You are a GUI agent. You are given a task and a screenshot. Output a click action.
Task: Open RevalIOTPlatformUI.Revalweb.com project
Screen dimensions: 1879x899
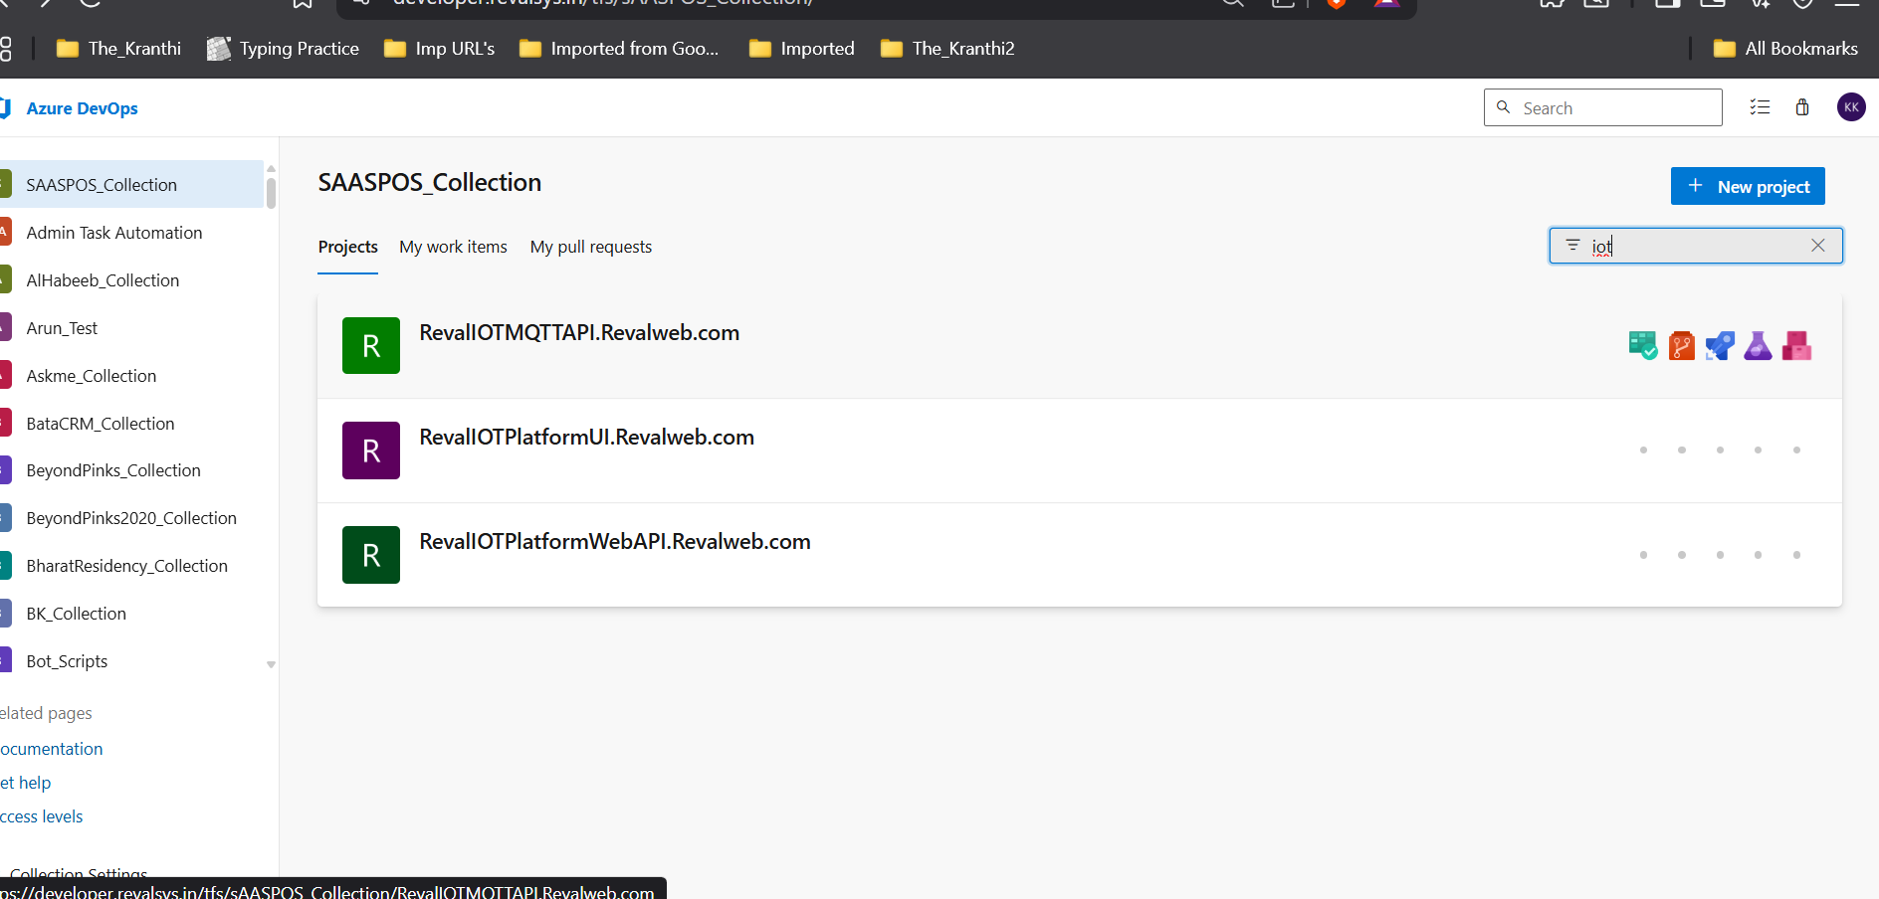586,438
